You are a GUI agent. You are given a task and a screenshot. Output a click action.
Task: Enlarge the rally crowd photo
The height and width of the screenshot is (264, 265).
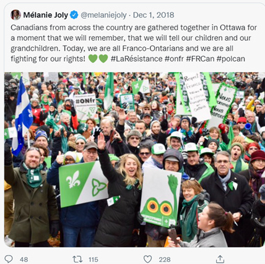[x=134, y=160]
